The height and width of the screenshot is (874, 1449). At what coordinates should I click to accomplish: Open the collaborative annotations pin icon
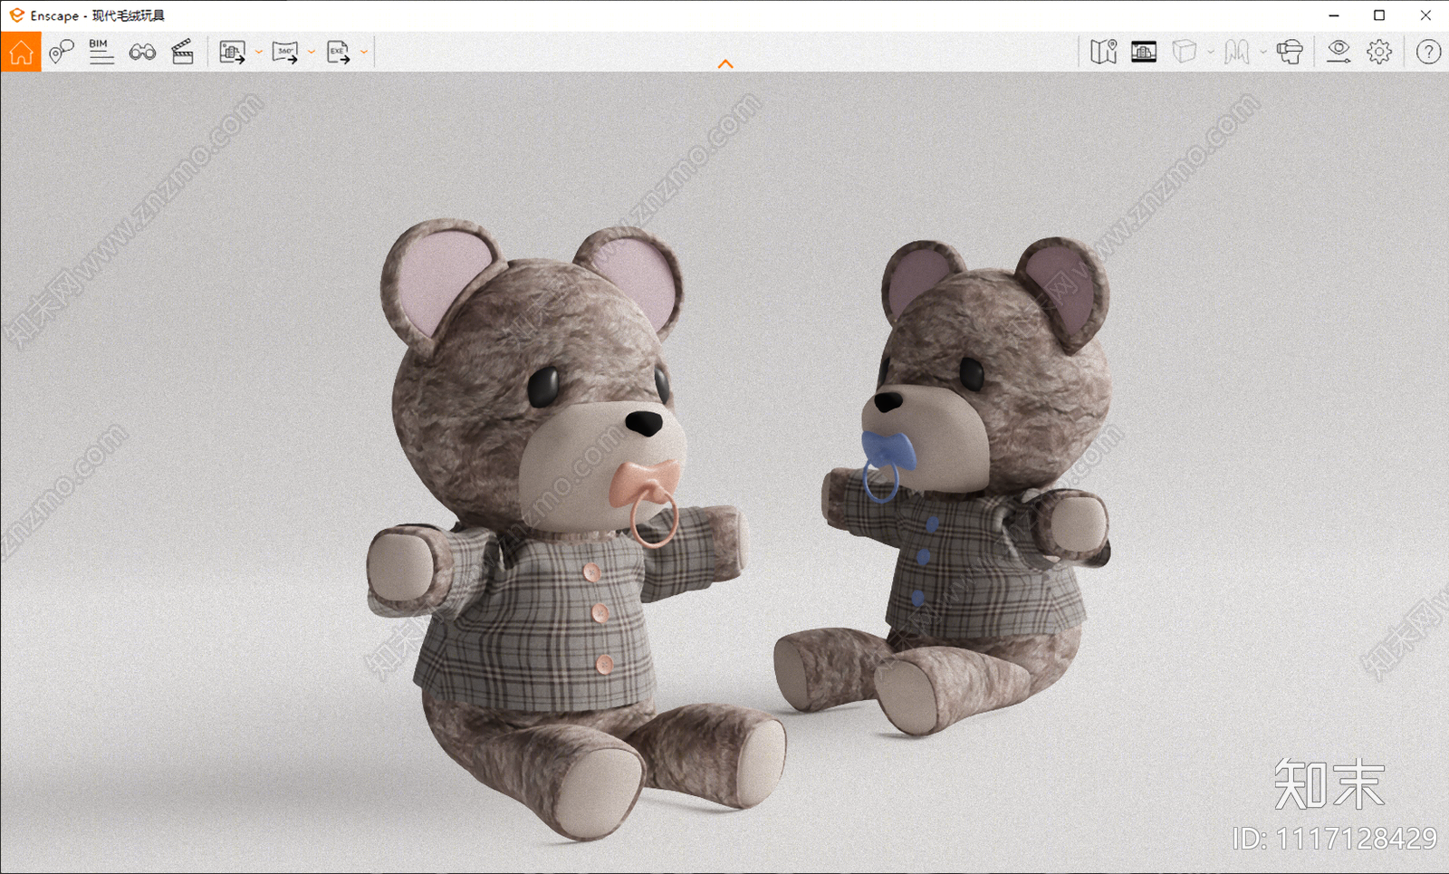pos(61,52)
